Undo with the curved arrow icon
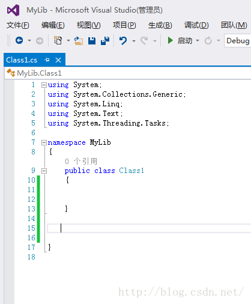 click(x=123, y=41)
